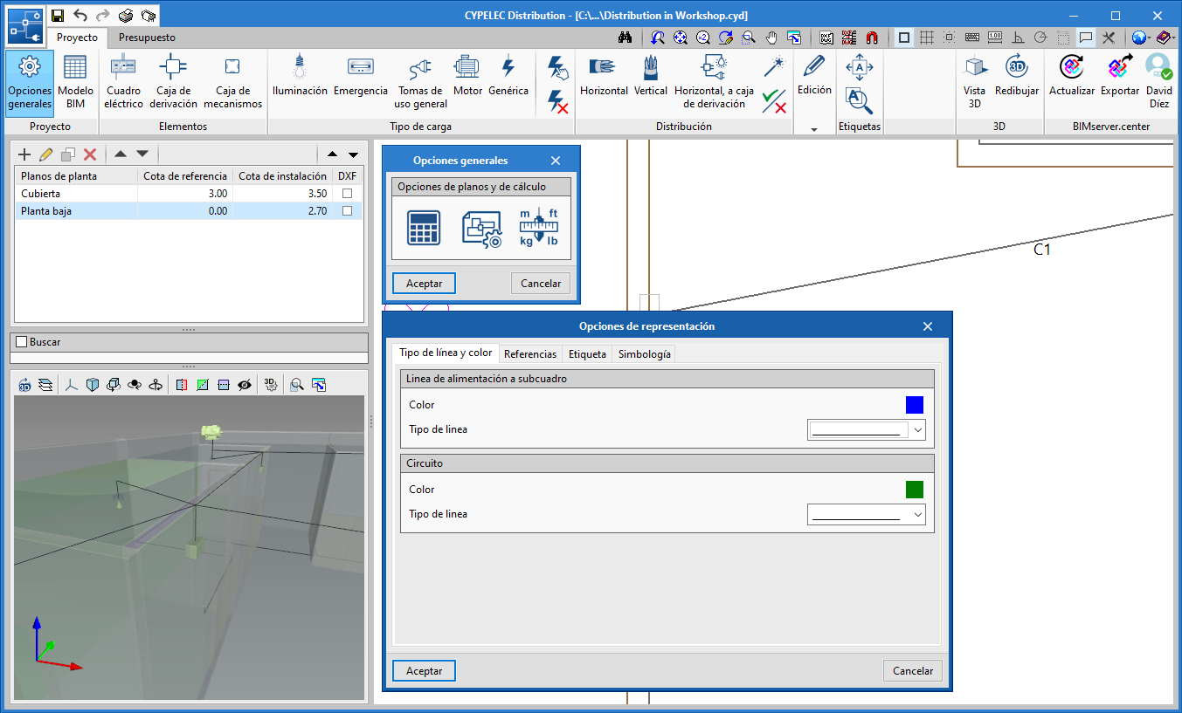The width and height of the screenshot is (1182, 713).
Task: Open drawing options icon with gear
Action: [x=481, y=228]
